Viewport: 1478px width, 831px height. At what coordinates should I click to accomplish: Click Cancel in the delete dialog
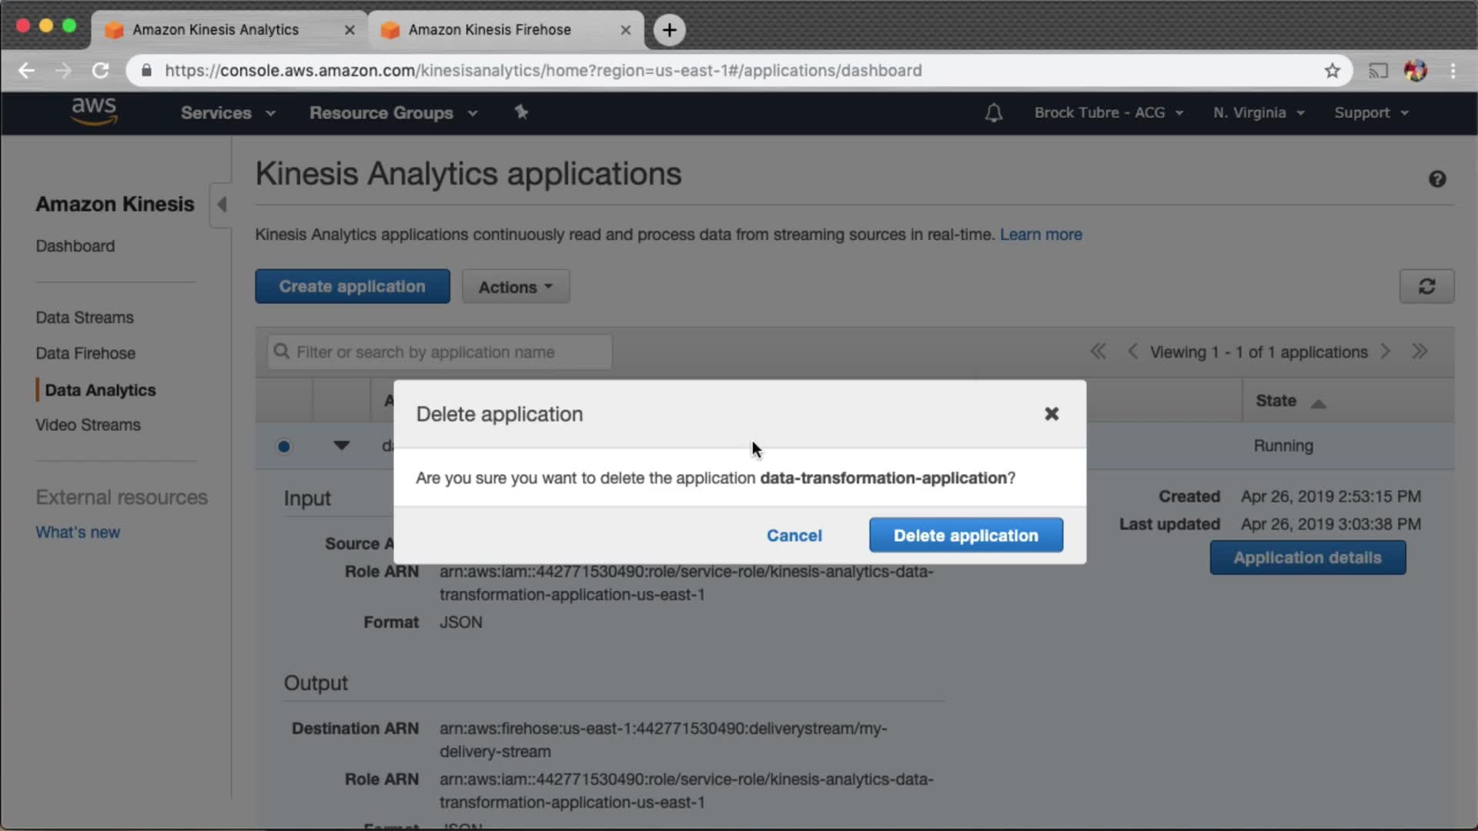click(x=794, y=536)
